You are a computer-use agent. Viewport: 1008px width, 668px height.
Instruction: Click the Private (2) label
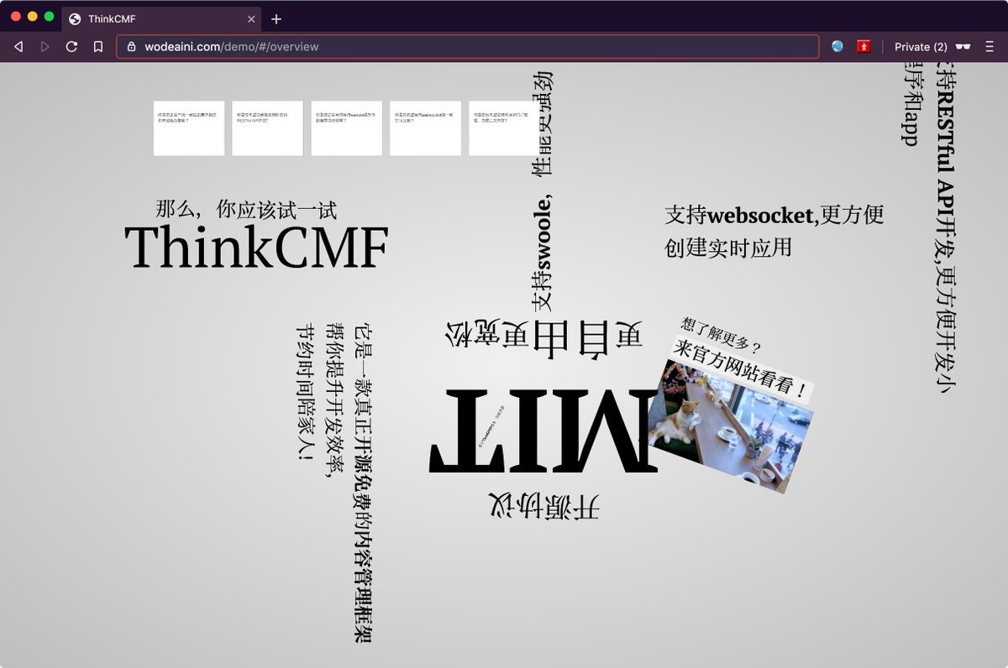[x=921, y=46]
